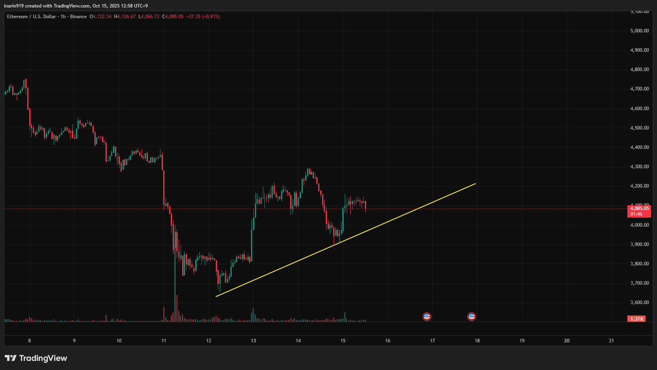Click the 4,500.00 price axis label
This screenshot has width=657, height=370.
(x=639, y=128)
